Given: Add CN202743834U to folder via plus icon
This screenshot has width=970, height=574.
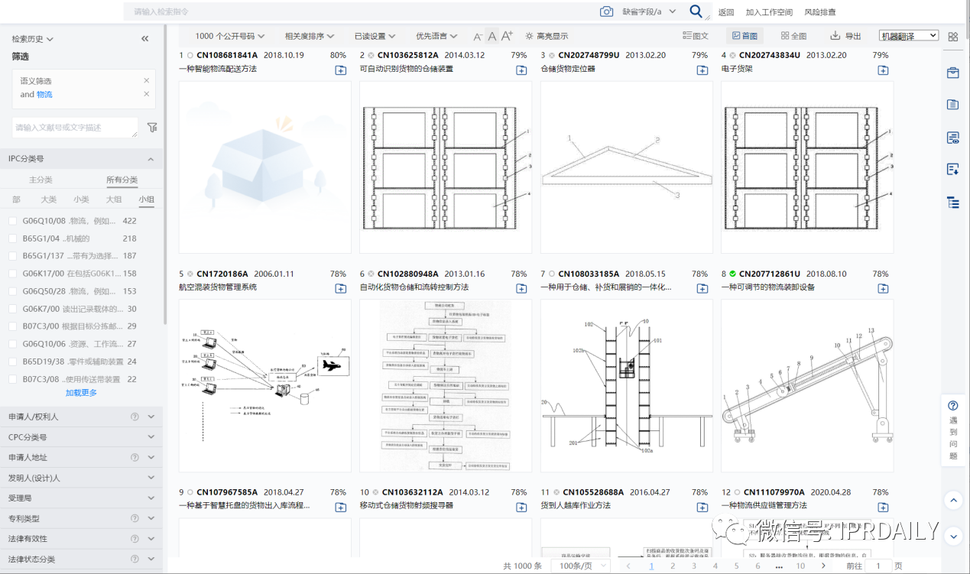Looking at the screenshot, I should pyautogui.click(x=883, y=70).
